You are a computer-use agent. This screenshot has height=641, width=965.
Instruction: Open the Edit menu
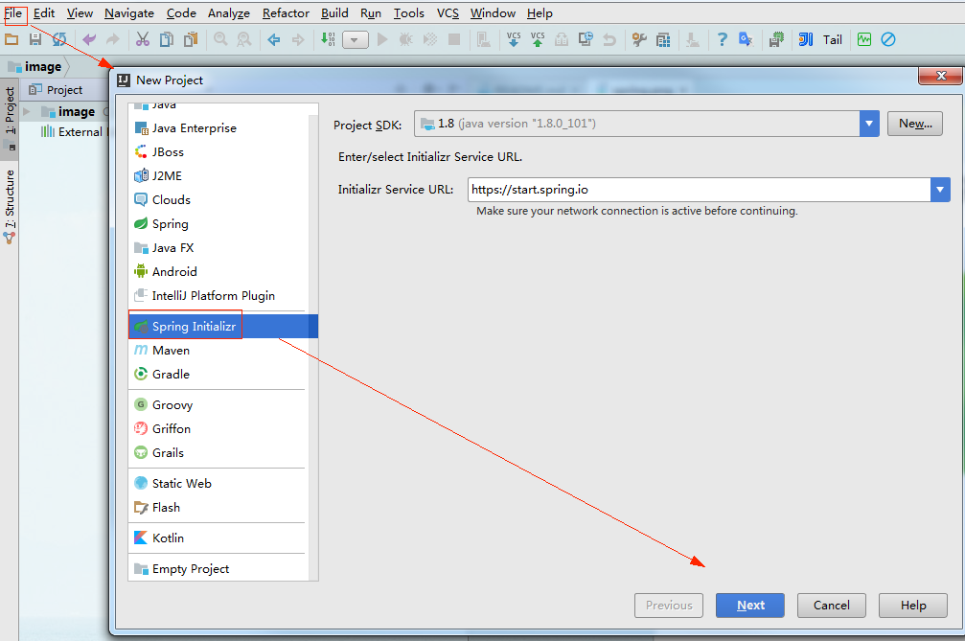tap(44, 12)
